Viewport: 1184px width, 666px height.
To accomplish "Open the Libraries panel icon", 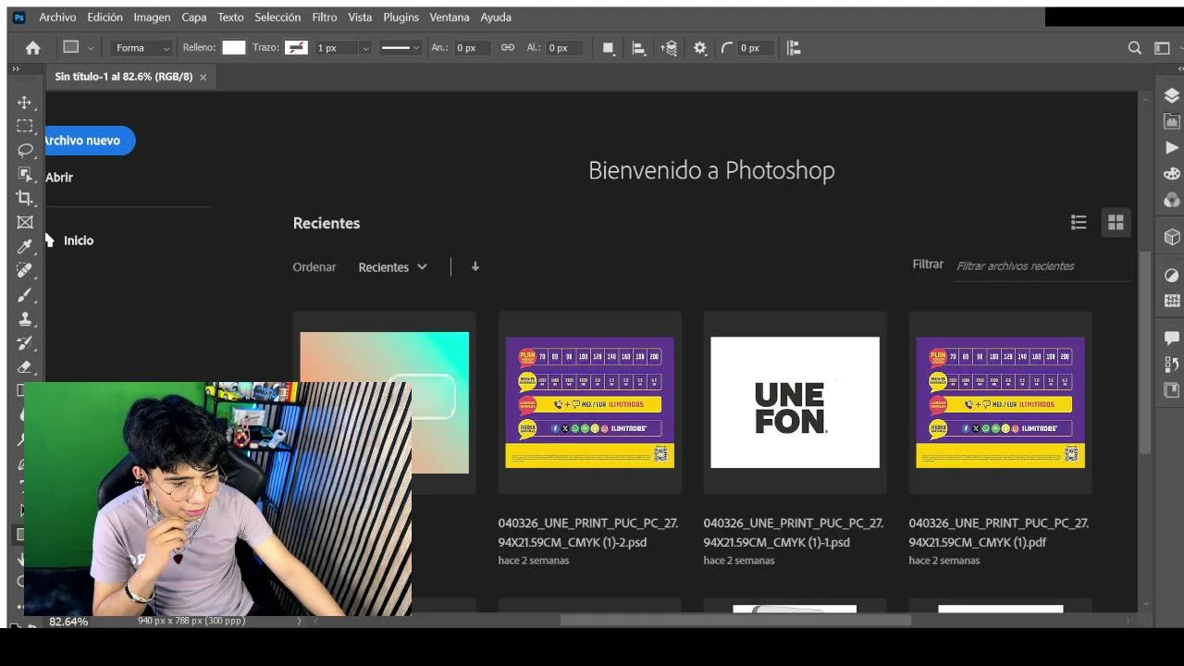I will pos(1172,121).
